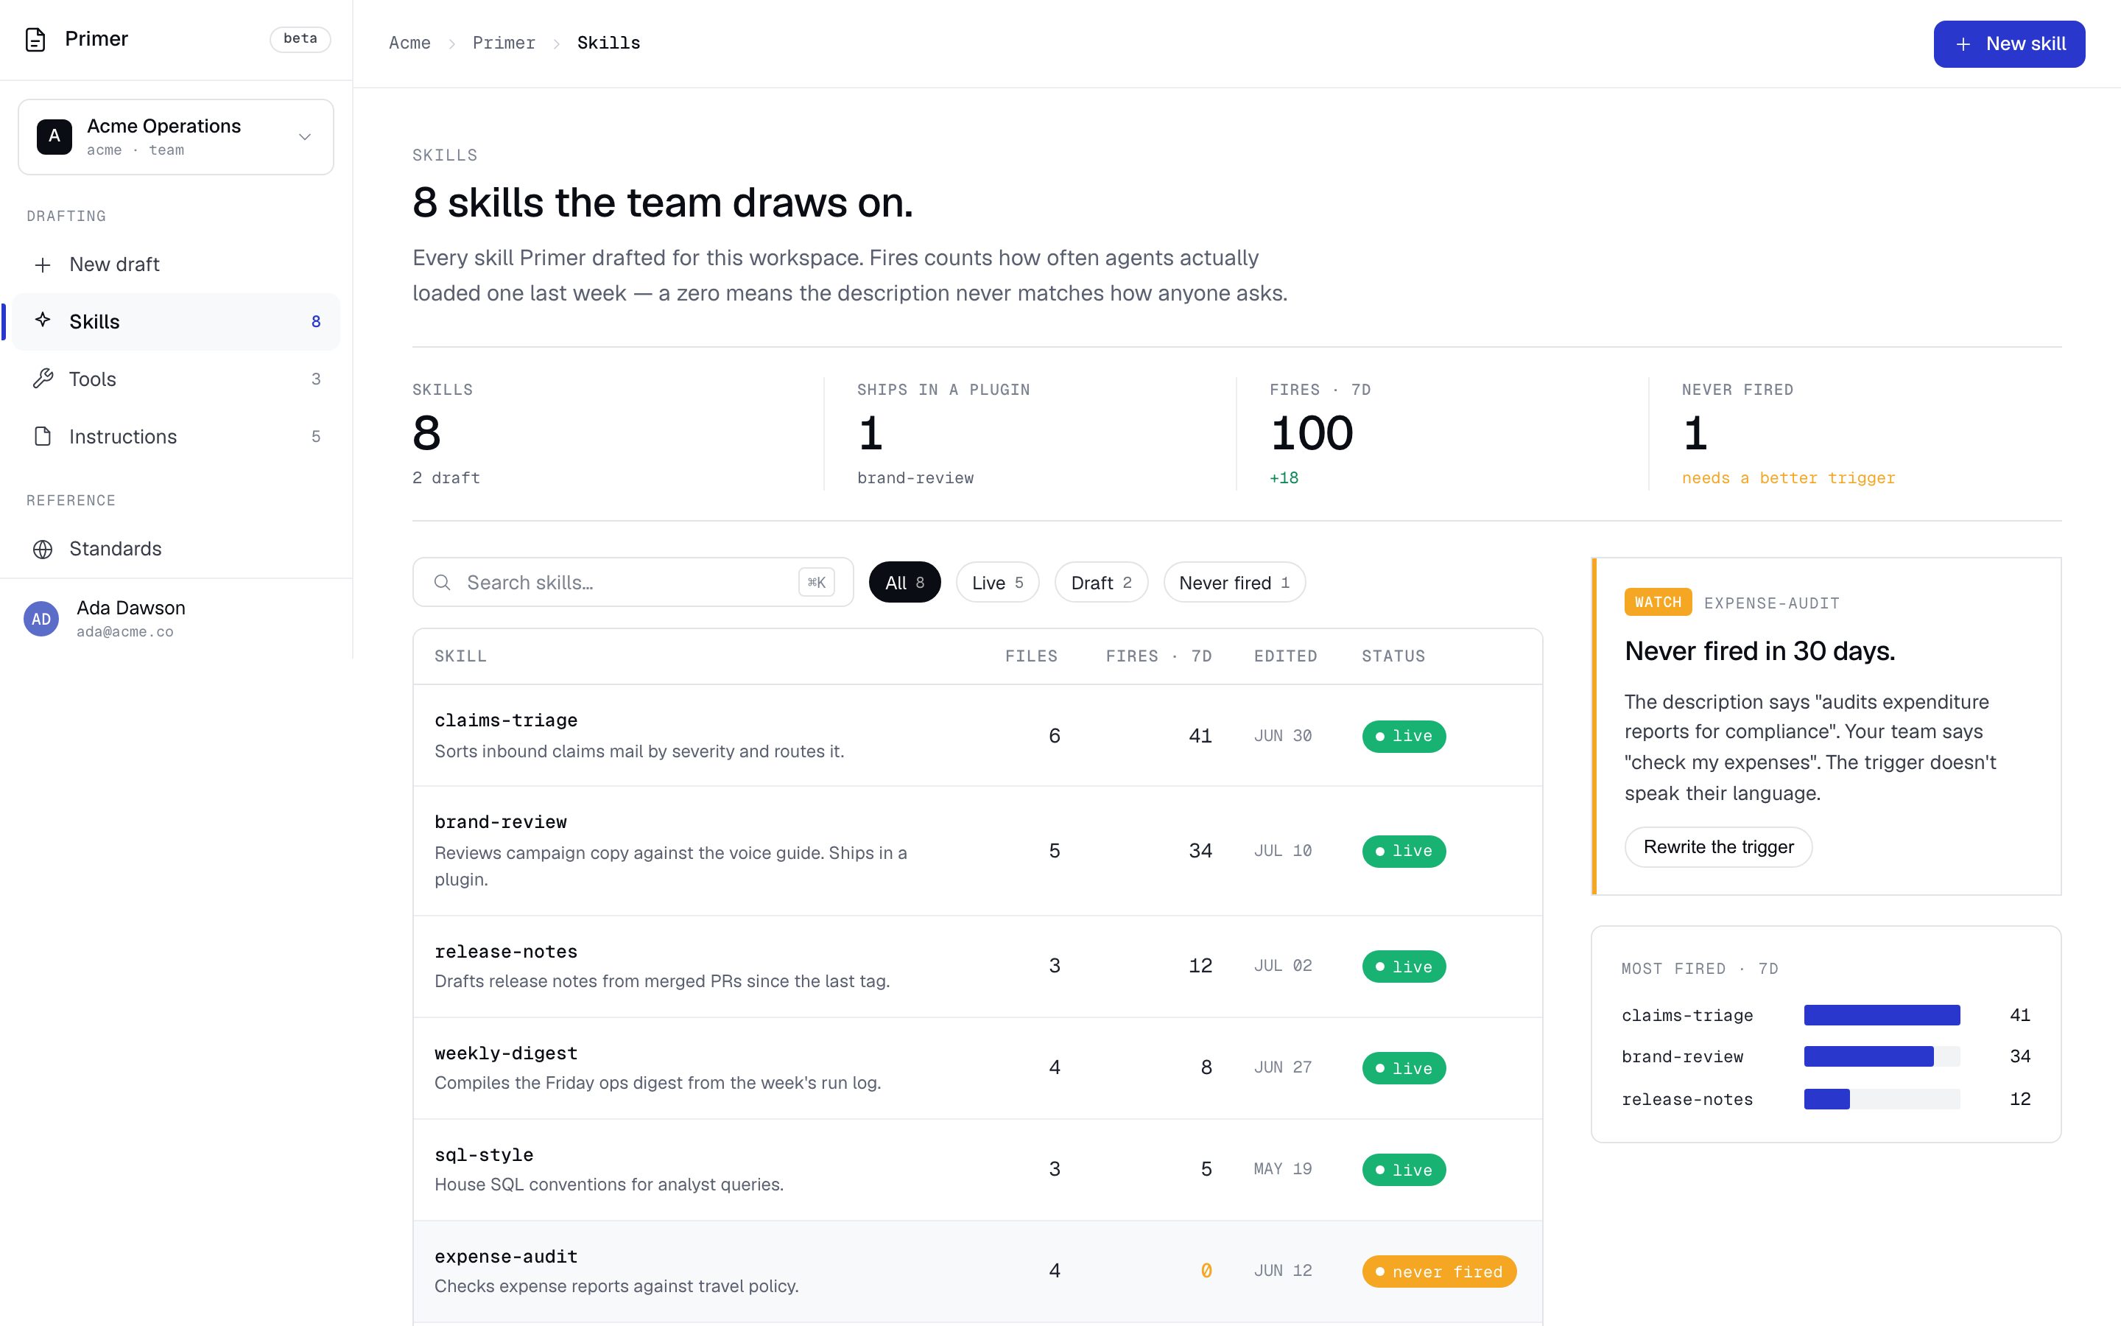Click live status badge for weekly-digest

coord(1403,1068)
